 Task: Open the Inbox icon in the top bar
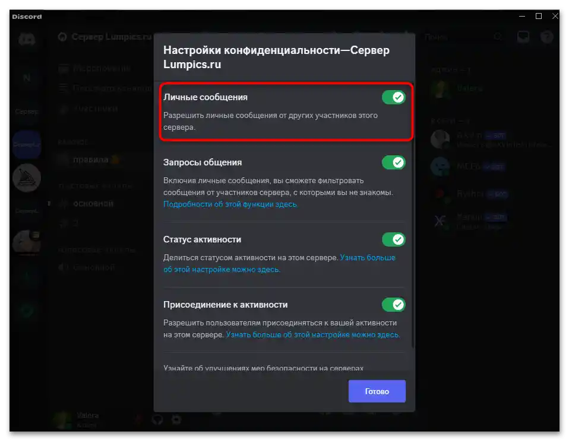pyautogui.click(x=523, y=36)
